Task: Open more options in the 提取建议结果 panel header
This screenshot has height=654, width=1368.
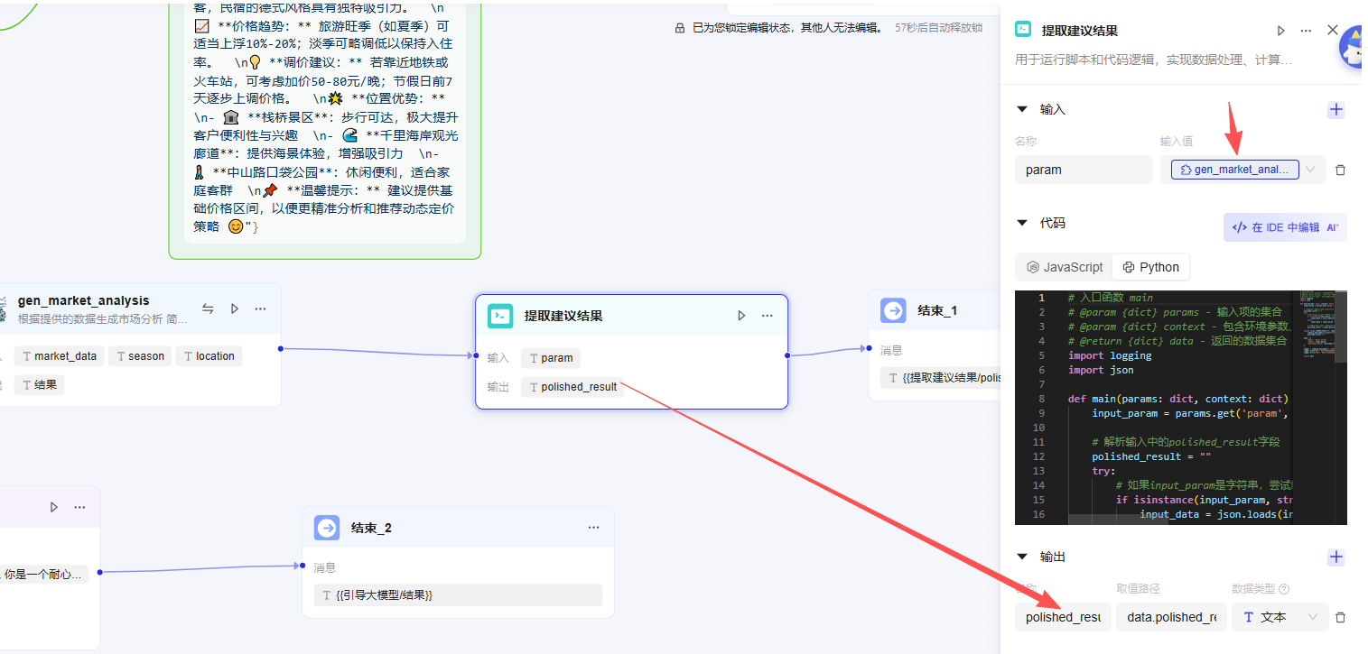Action: 1306,31
